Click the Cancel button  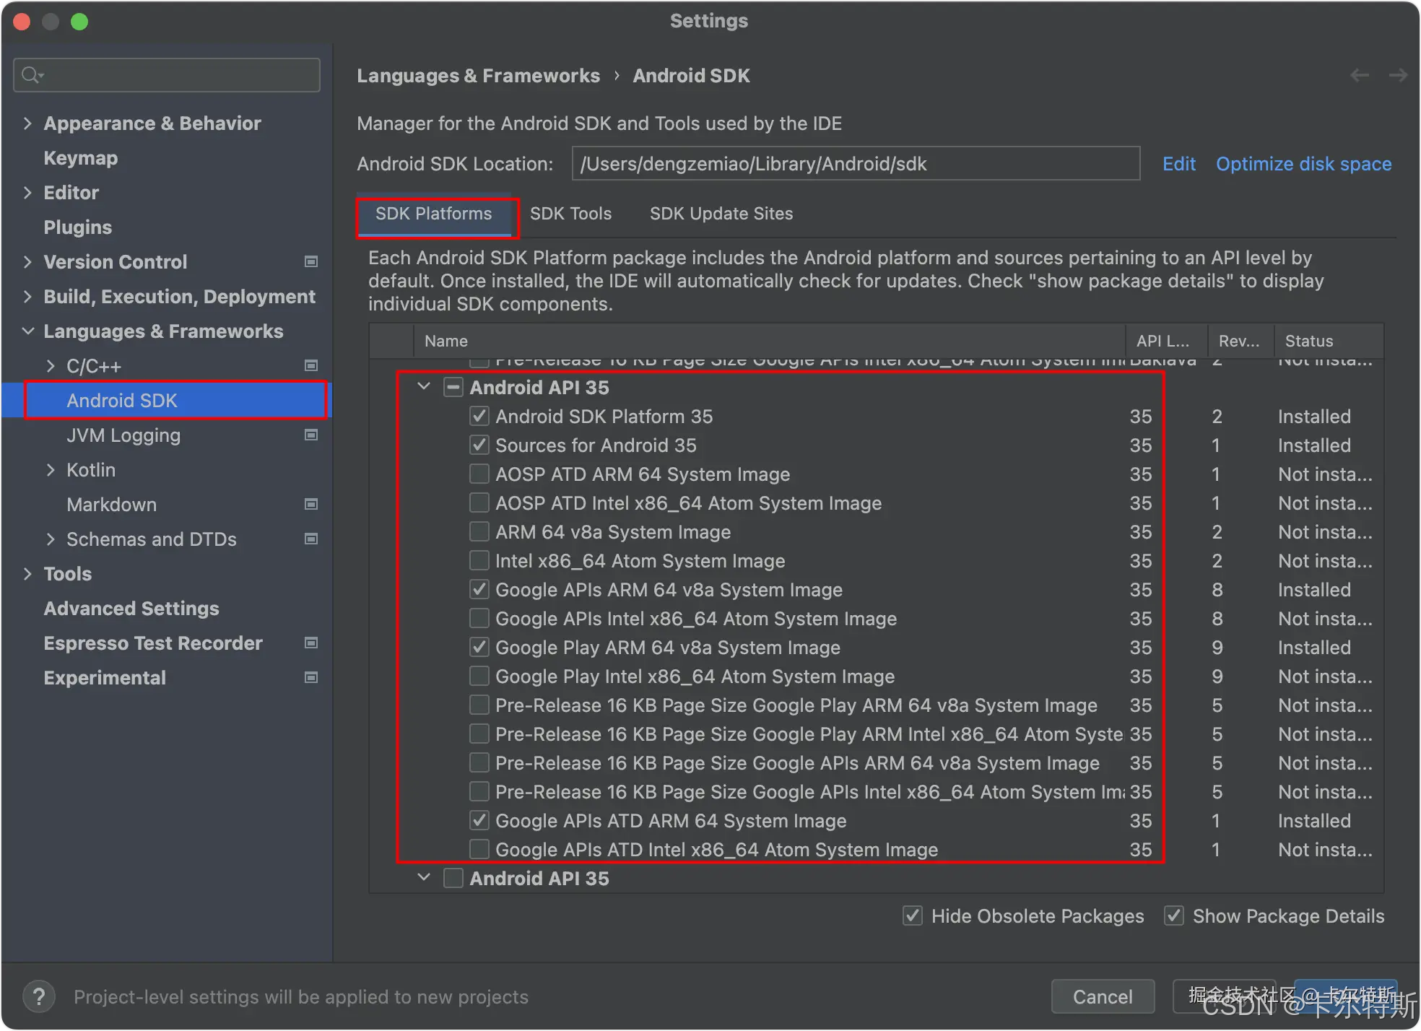coord(1103,996)
